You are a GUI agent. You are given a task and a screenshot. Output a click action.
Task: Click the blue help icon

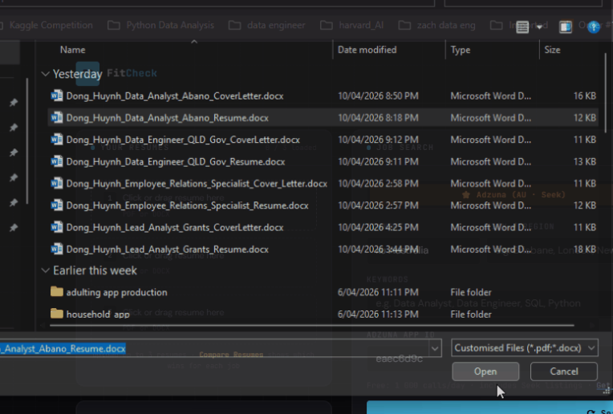(x=594, y=26)
